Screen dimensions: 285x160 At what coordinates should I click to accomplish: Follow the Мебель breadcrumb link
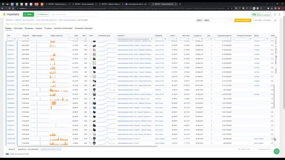coord(9,20)
